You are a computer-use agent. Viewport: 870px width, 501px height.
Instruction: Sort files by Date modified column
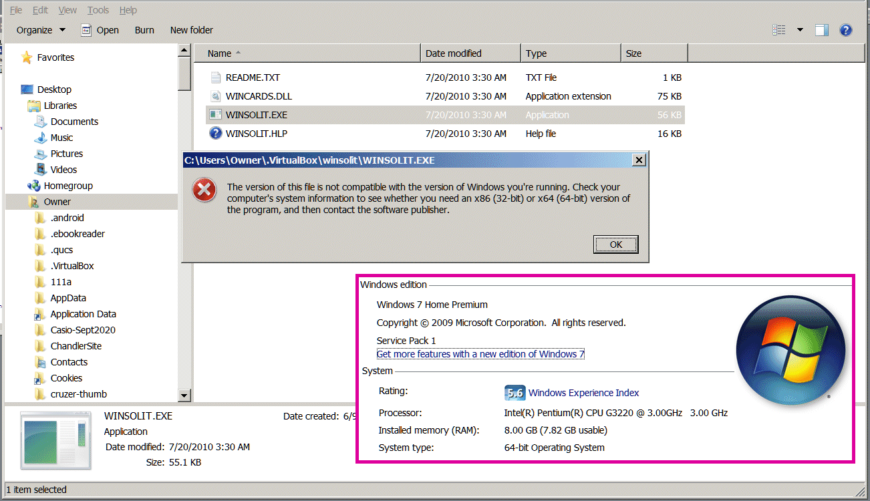pyautogui.click(x=471, y=53)
